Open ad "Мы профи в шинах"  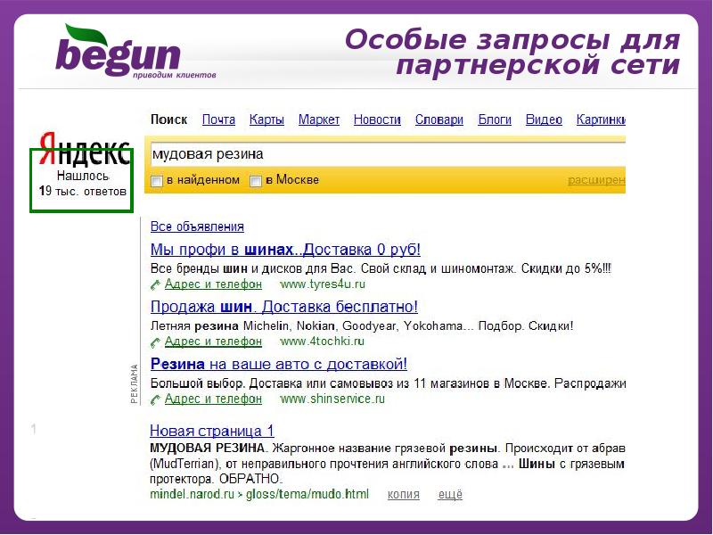tap(285, 250)
